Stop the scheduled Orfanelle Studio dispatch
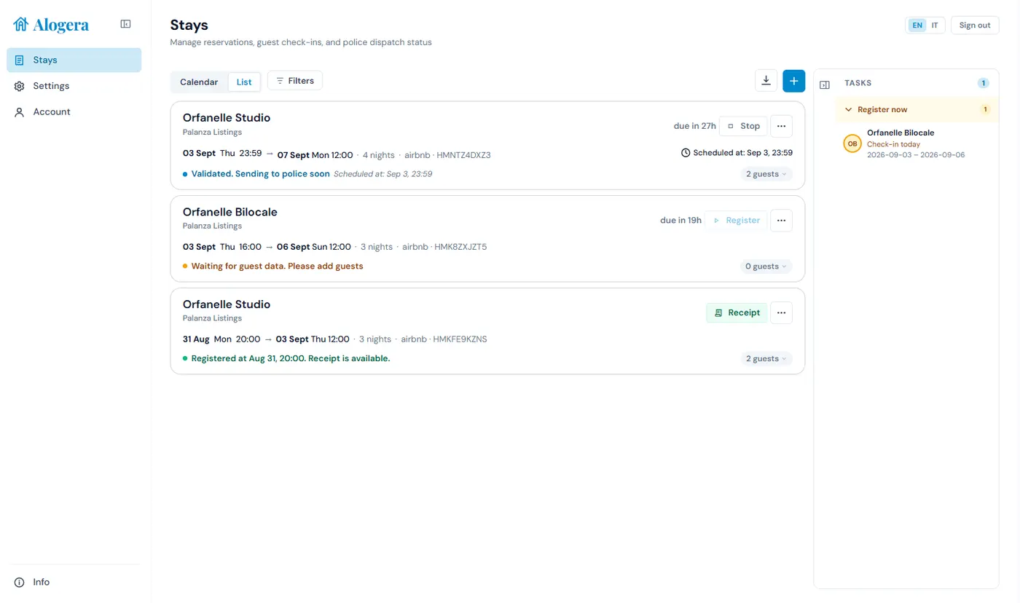This screenshot has width=1020, height=603. [x=743, y=126]
